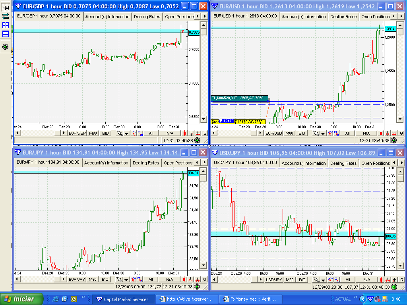Tile the windows with the four-pane grid icon
Screen dimensions: 407x305
point(6,25)
